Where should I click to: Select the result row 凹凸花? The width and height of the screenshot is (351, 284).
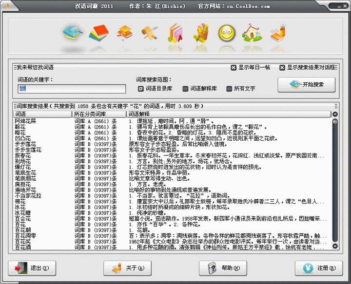[x=173, y=139]
